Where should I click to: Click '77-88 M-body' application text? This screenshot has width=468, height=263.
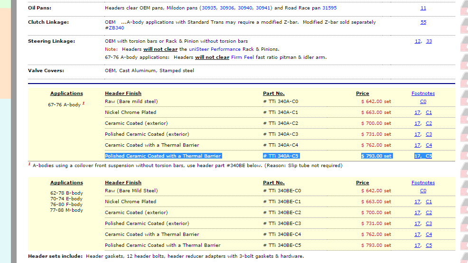(x=66, y=210)
